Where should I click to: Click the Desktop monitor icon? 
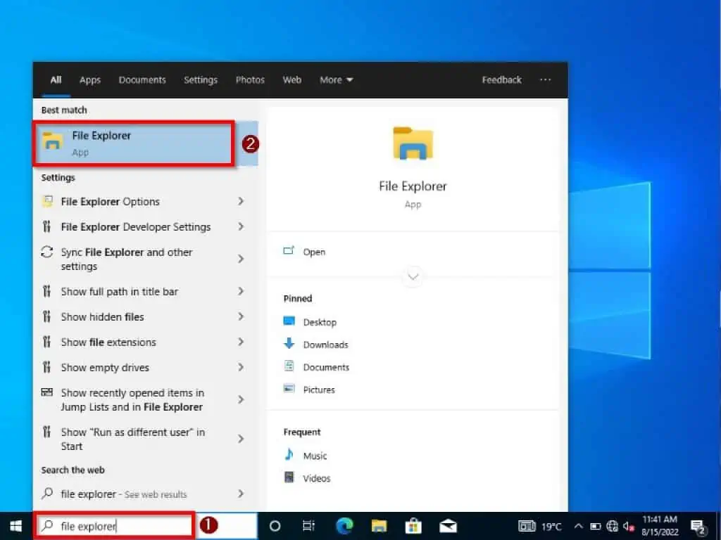tap(289, 321)
